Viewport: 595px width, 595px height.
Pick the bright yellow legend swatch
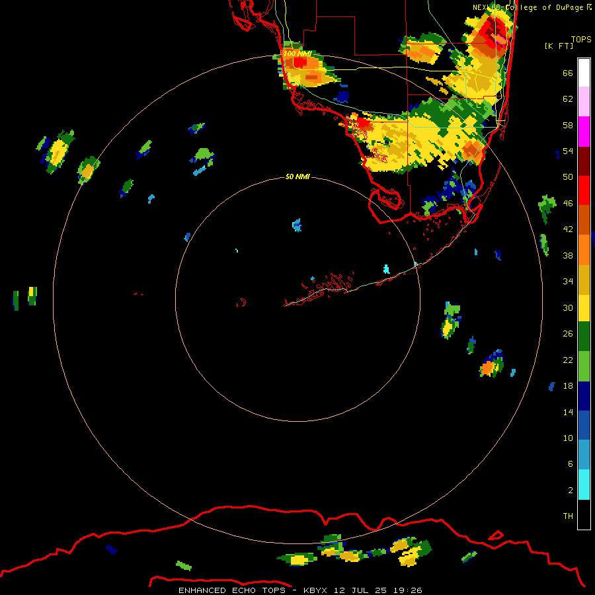click(584, 308)
